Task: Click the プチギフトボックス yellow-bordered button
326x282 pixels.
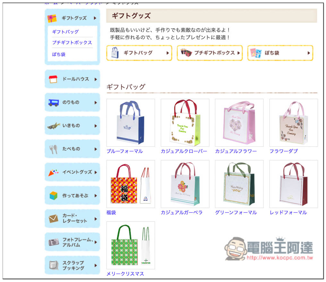Action: pyautogui.click(x=210, y=53)
